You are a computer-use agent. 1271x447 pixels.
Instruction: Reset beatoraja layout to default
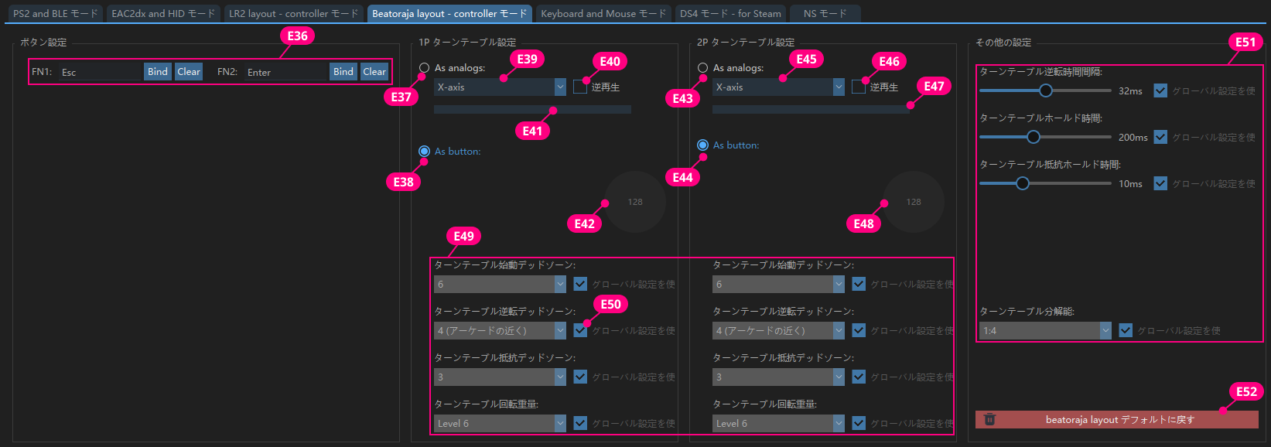pos(1119,420)
